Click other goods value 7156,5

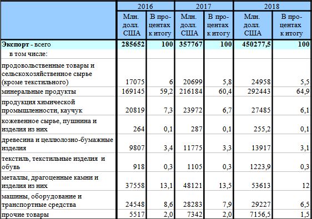pos(260,215)
